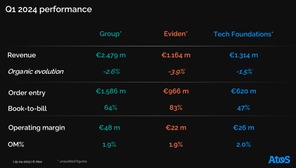
Task: Click the Atos logo
Action: [279, 159]
